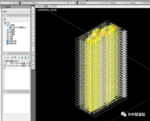Click the Insert Block tool
Image resolution: width=150 pixels, height=121 pixels.
coord(33,43)
